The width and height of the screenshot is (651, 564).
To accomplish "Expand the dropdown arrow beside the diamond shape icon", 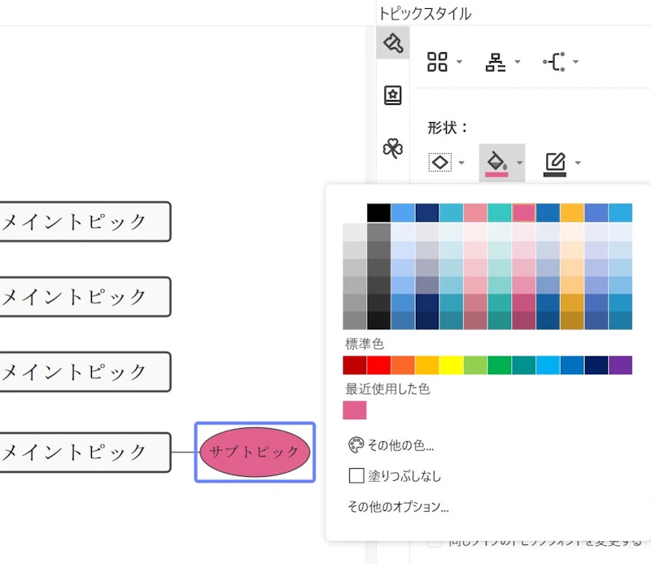I will point(461,163).
